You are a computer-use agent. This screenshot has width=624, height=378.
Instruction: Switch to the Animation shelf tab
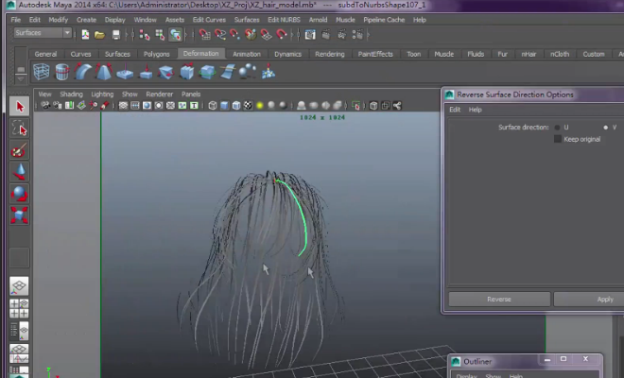point(247,54)
